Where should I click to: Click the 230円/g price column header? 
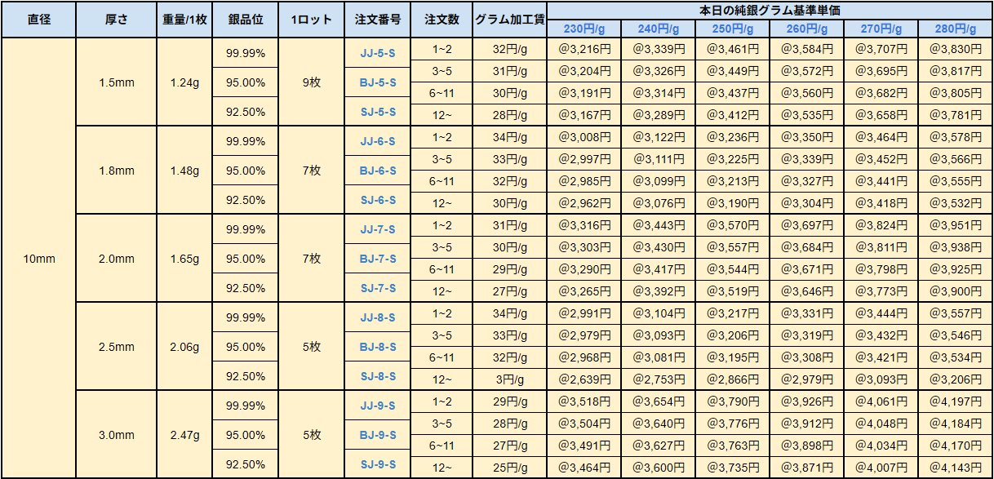584,29
